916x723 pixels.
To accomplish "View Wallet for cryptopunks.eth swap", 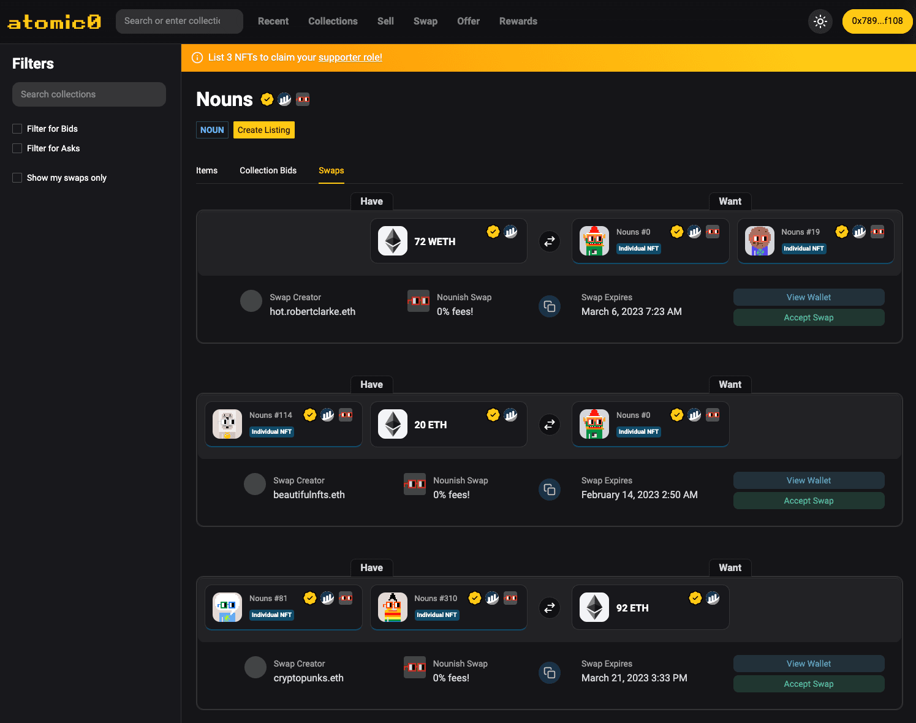I will pos(809,664).
